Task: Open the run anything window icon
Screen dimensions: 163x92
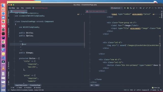Action: pyautogui.click(x=159, y=8)
